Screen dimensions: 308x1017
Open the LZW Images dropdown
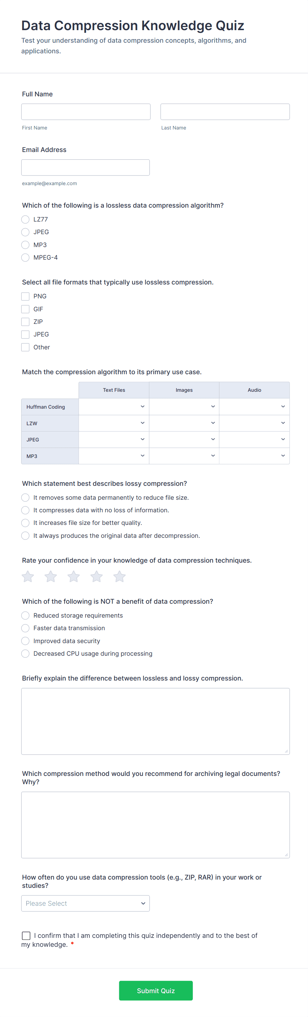coord(184,423)
